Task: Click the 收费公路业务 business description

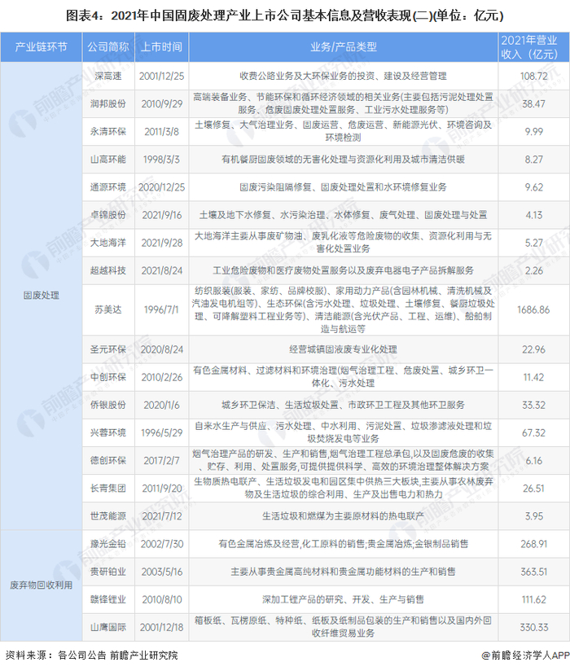Action: [x=343, y=77]
